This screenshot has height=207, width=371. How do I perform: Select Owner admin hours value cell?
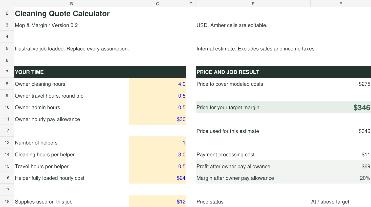157,107
